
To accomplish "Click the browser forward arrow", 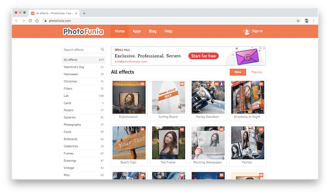I will (23, 21).
